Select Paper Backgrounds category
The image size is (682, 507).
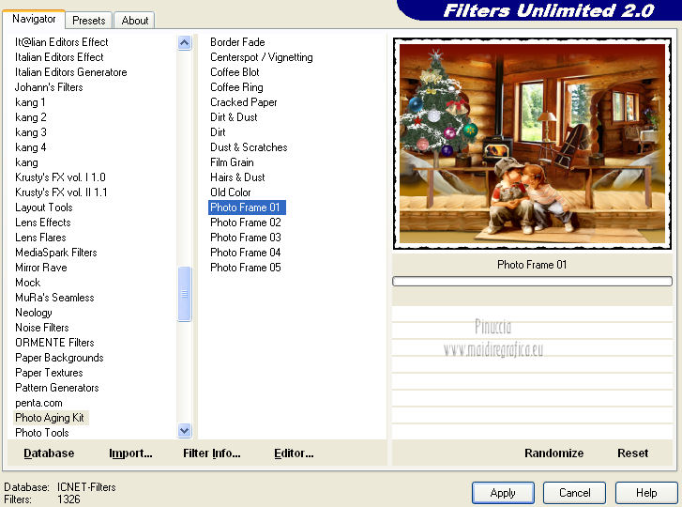59,358
